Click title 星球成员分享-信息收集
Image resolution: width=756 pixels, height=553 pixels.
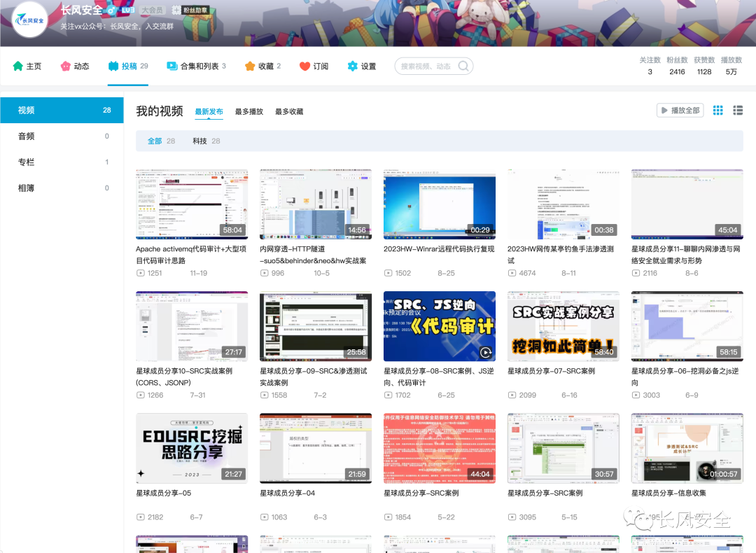(668, 493)
